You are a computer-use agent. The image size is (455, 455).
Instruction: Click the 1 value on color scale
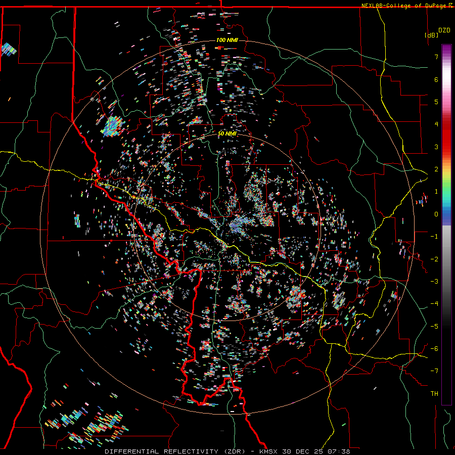(x=436, y=192)
